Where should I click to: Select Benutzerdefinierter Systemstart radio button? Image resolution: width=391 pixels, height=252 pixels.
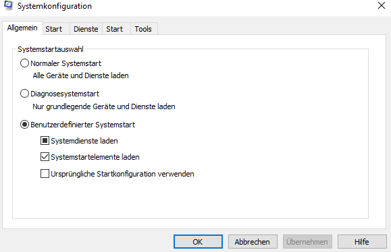(x=24, y=125)
